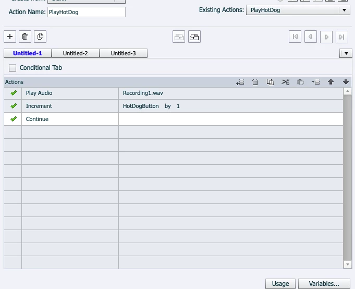
Task: Duplicate the decision using the copy icon
Action: pyautogui.click(x=40, y=37)
